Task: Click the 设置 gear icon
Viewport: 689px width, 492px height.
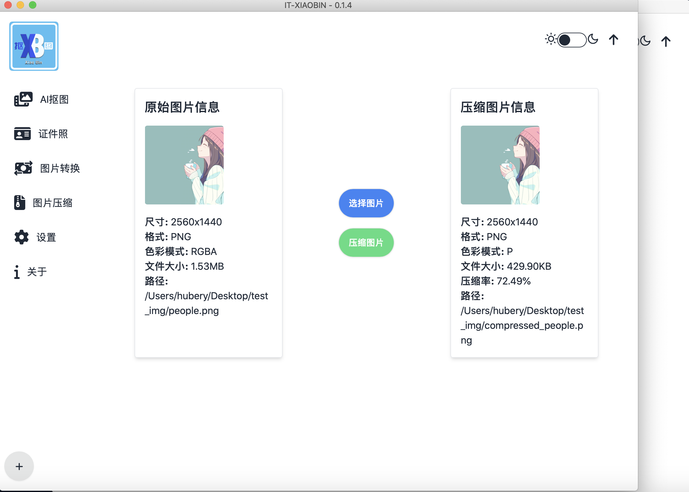Action: pos(21,237)
